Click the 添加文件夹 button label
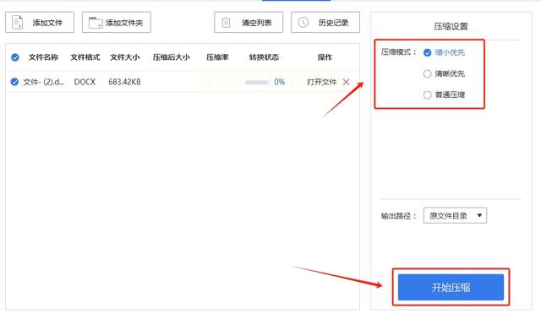This screenshot has height=319, width=541. click(x=124, y=23)
